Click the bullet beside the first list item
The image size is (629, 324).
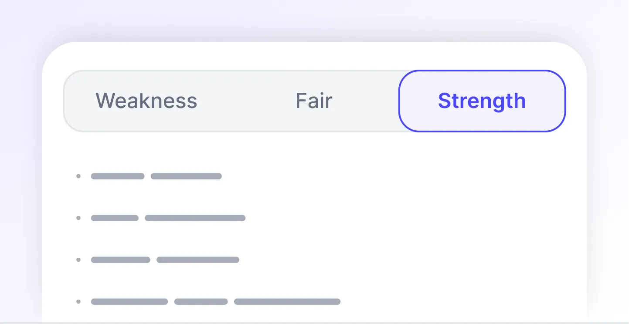[78, 176]
